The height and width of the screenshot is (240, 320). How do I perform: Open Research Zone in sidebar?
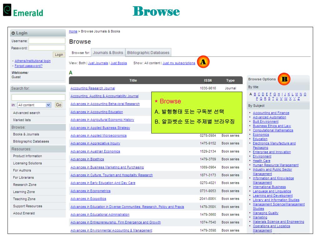click(25, 185)
